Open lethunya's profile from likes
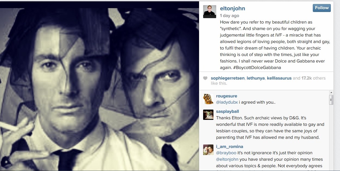Screen dimensions: 340x171 pyautogui.click(x=256, y=78)
